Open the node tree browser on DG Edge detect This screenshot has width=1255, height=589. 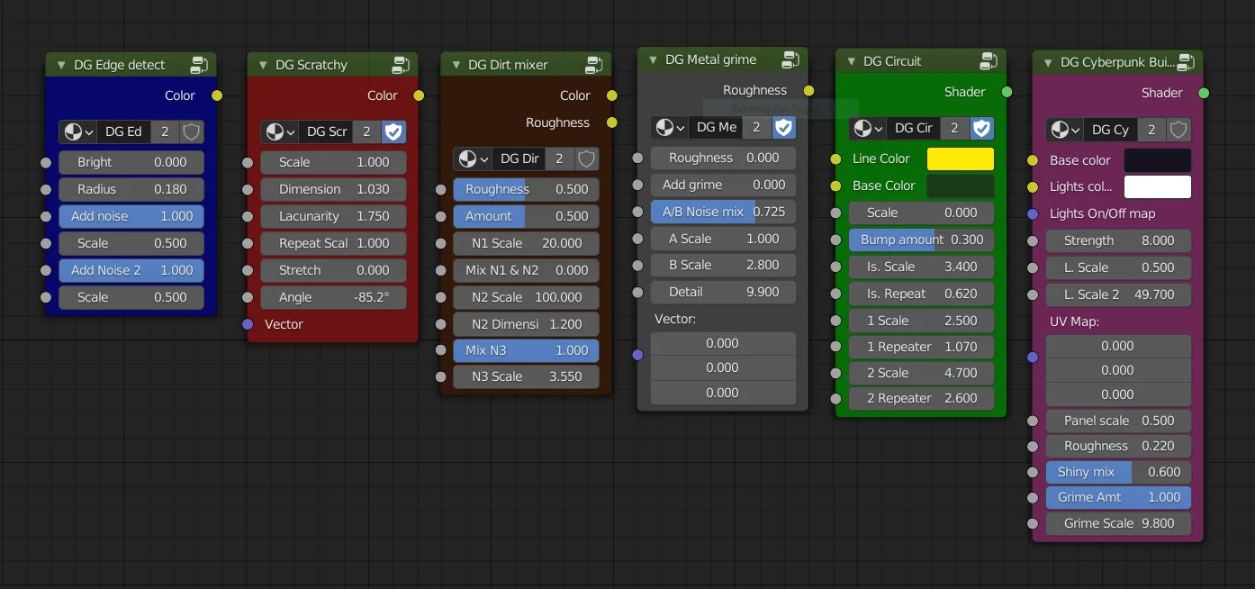[x=77, y=131]
